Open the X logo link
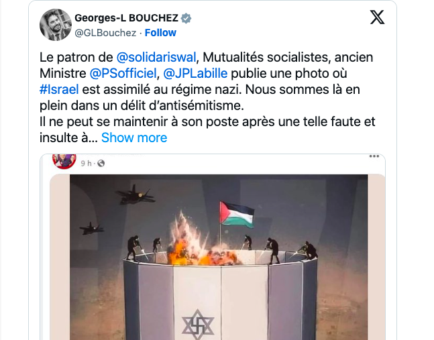The width and height of the screenshot is (434, 340). 377,17
